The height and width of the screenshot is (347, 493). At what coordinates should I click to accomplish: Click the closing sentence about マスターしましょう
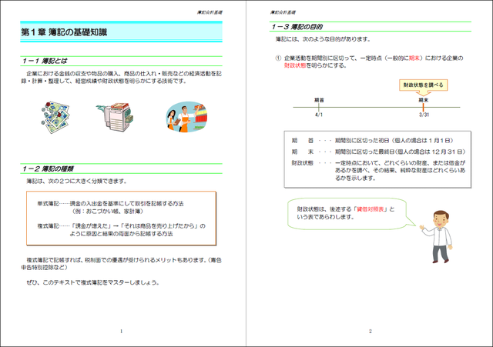click(x=92, y=282)
